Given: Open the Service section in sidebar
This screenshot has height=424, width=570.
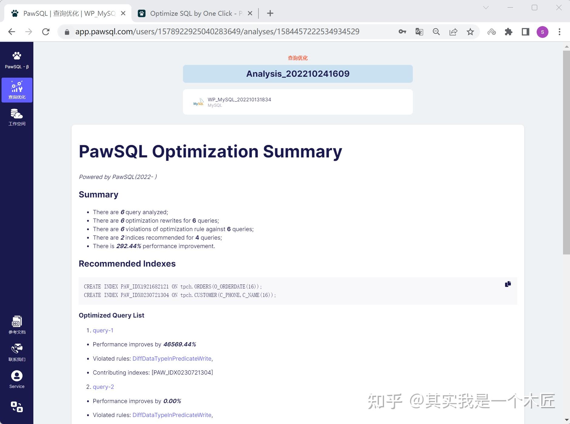Looking at the screenshot, I should point(17,379).
